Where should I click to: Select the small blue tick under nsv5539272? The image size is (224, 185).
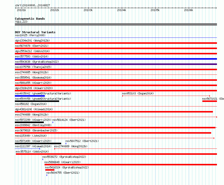(43, 159)
